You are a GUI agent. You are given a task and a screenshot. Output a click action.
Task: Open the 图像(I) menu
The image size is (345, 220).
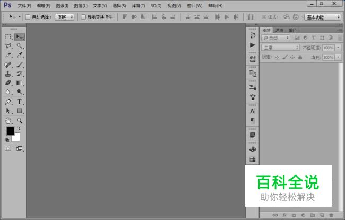click(62, 6)
